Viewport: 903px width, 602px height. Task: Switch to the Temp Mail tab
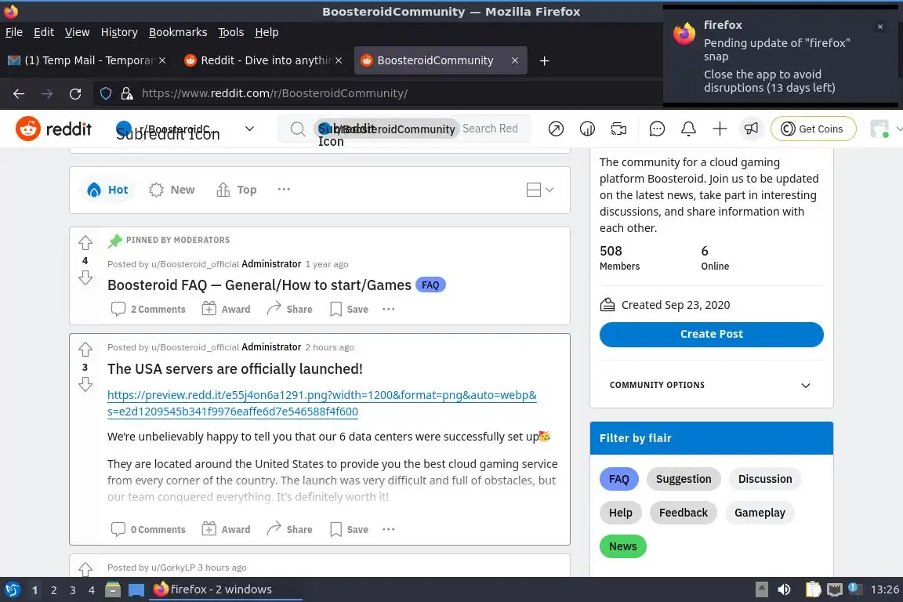pos(86,60)
